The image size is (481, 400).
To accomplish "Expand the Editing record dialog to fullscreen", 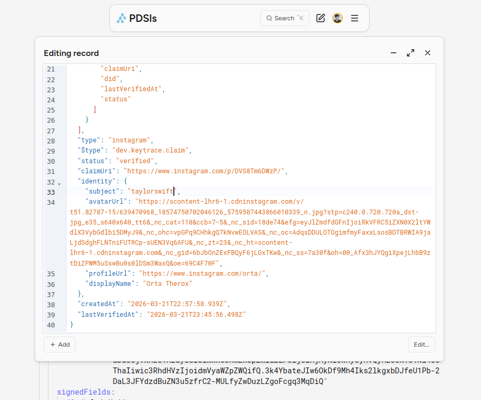I will point(411,53).
